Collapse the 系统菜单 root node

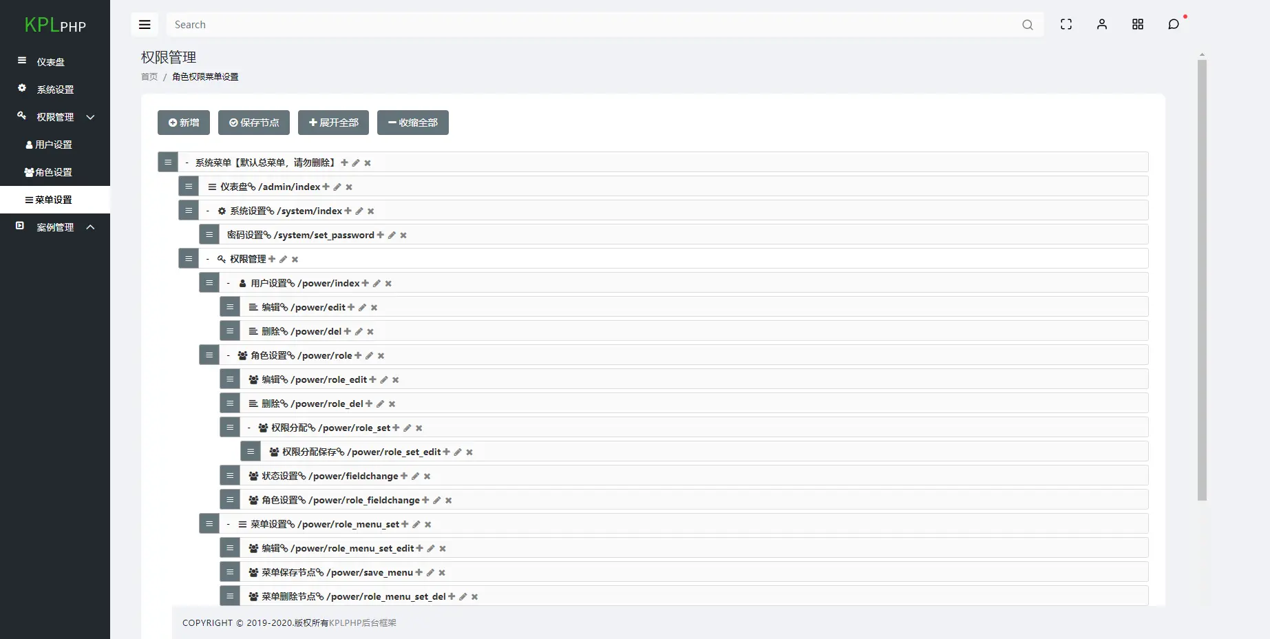coord(187,163)
